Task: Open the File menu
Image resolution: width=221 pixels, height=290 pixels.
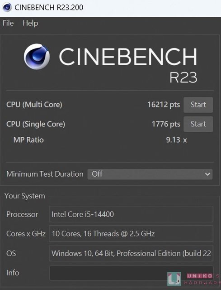Action: [x=8, y=23]
